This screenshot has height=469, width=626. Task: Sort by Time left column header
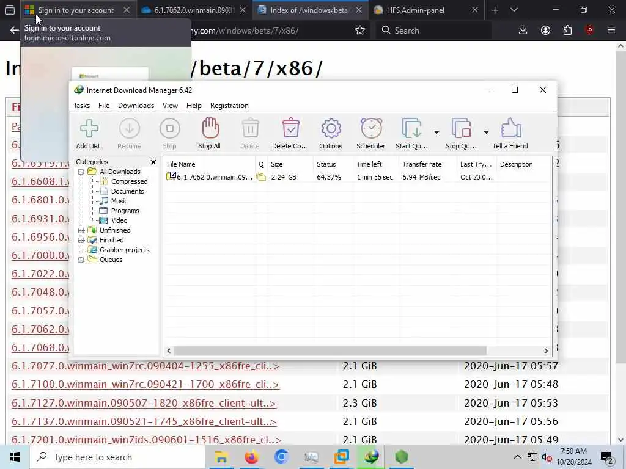pos(376,164)
